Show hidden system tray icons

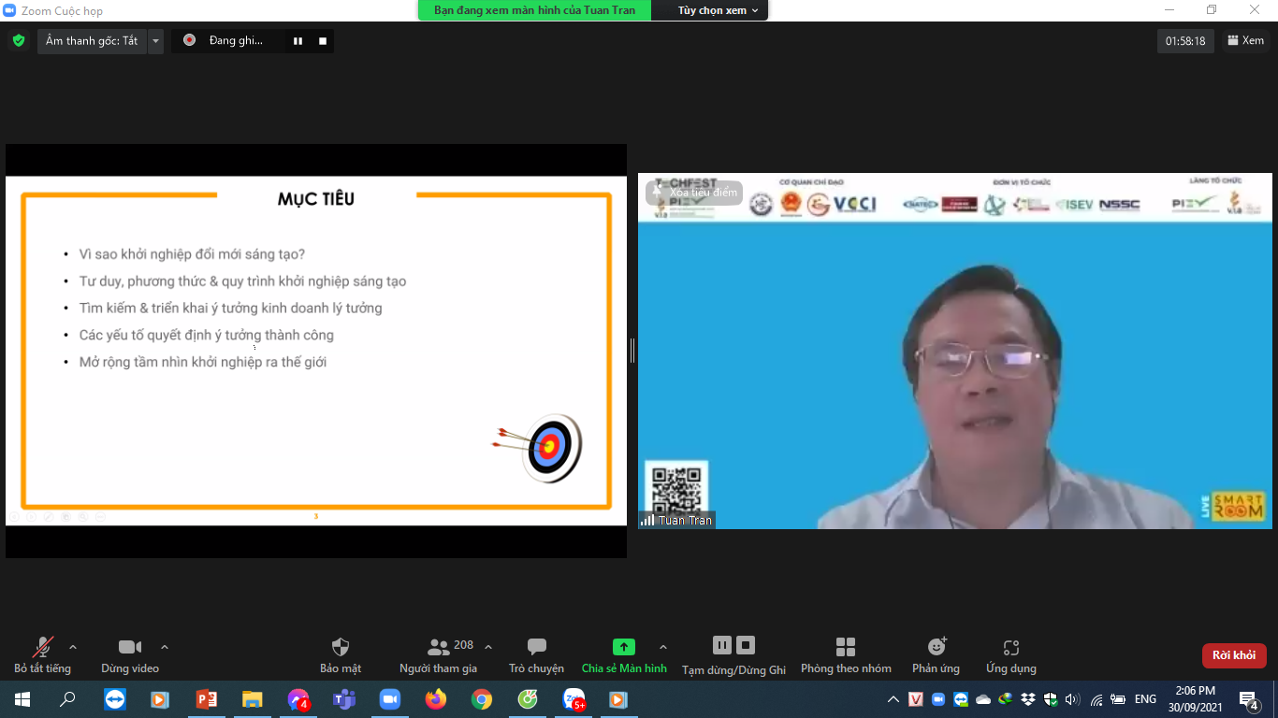pos(893,699)
